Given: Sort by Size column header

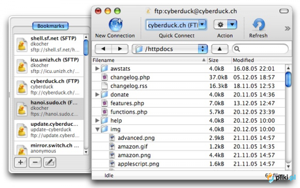Looking at the screenshot, I should (x=219, y=60).
